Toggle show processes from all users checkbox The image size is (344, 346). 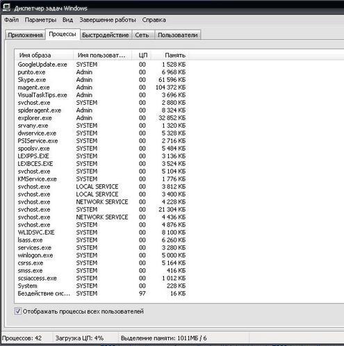18,311
